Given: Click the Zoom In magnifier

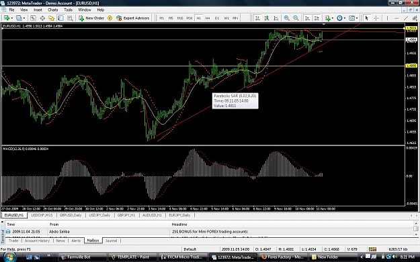Looking at the screenshot, I should point(286,18).
